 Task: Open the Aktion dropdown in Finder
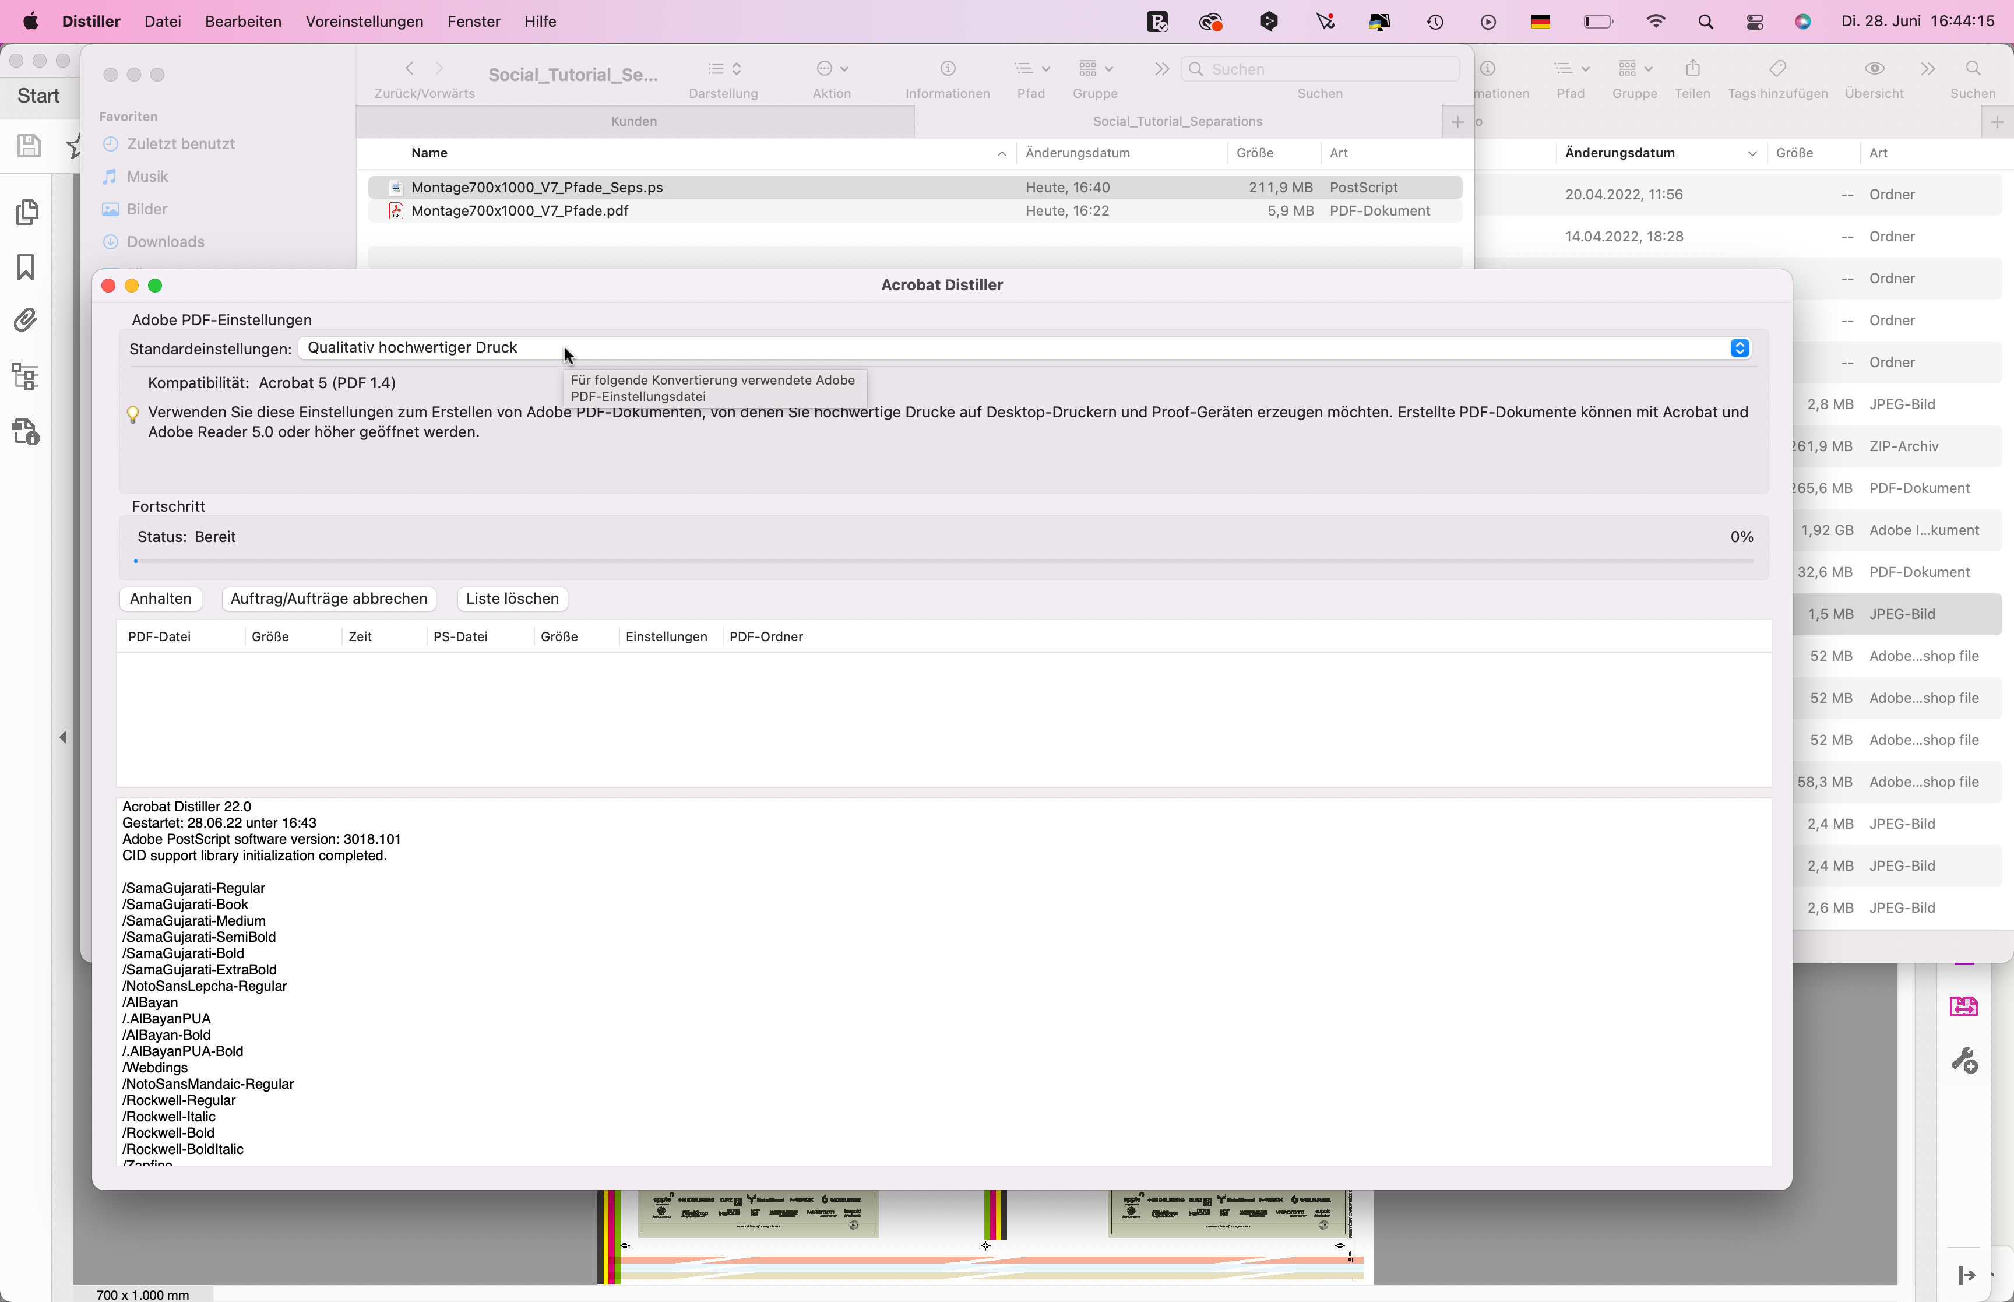(832, 69)
